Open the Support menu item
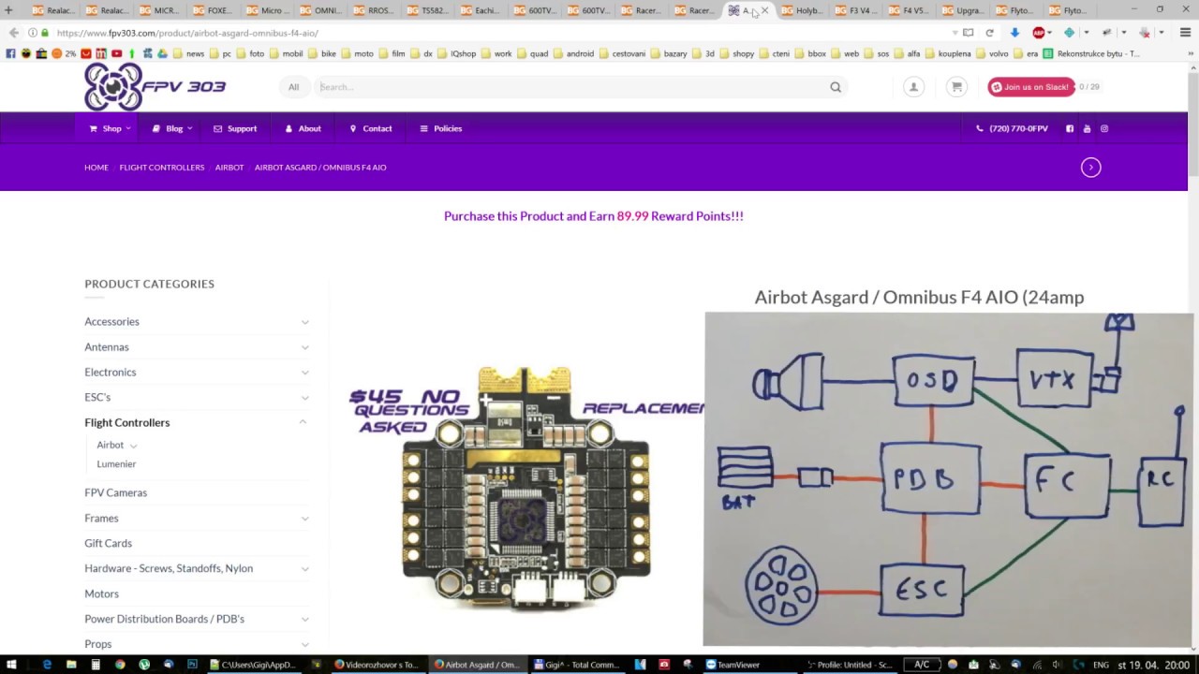 235,128
